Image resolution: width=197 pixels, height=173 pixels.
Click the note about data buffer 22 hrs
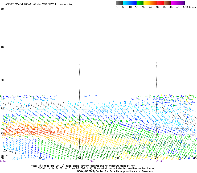[x=97, y=168]
